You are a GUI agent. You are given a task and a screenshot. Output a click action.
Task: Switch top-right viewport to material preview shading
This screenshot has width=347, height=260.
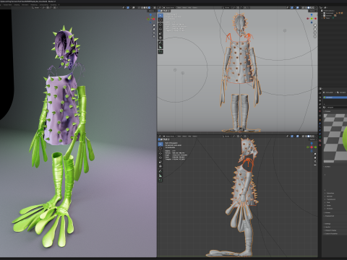(x=311, y=7)
